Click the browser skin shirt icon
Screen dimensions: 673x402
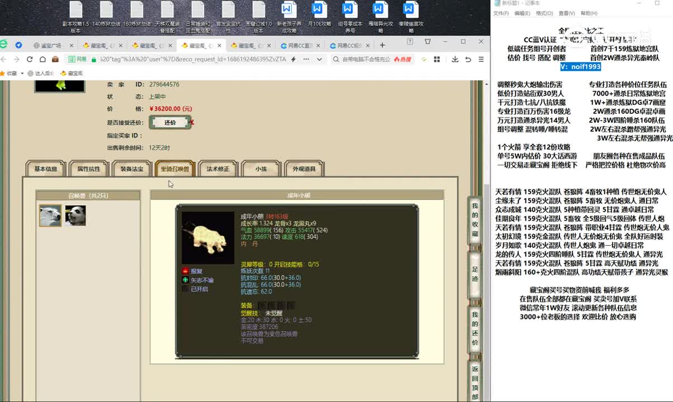coord(428,41)
